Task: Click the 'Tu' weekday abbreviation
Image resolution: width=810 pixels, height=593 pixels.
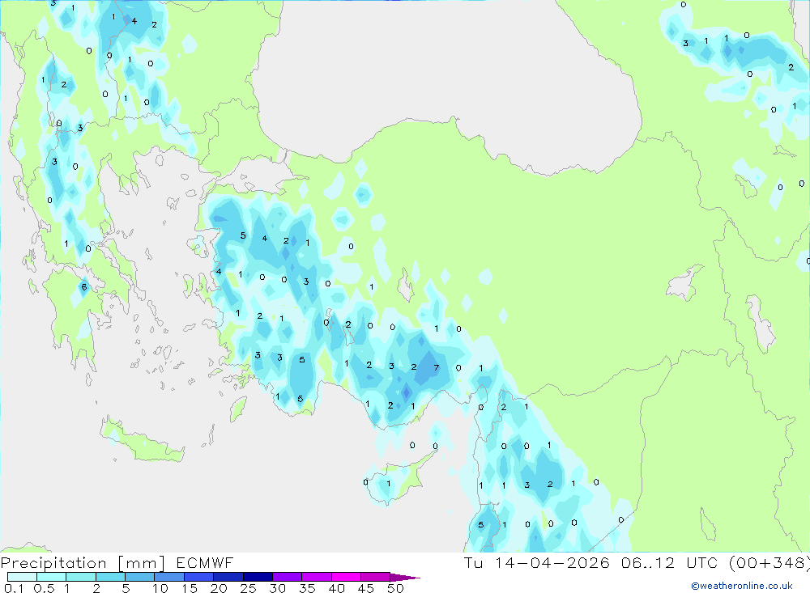Action: pyautogui.click(x=473, y=562)
